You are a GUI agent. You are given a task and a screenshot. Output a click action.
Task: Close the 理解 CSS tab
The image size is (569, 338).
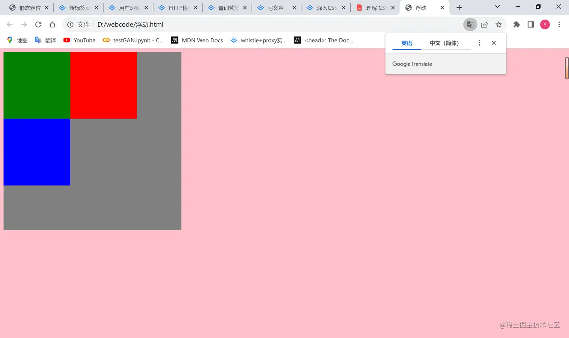point(393,8)
